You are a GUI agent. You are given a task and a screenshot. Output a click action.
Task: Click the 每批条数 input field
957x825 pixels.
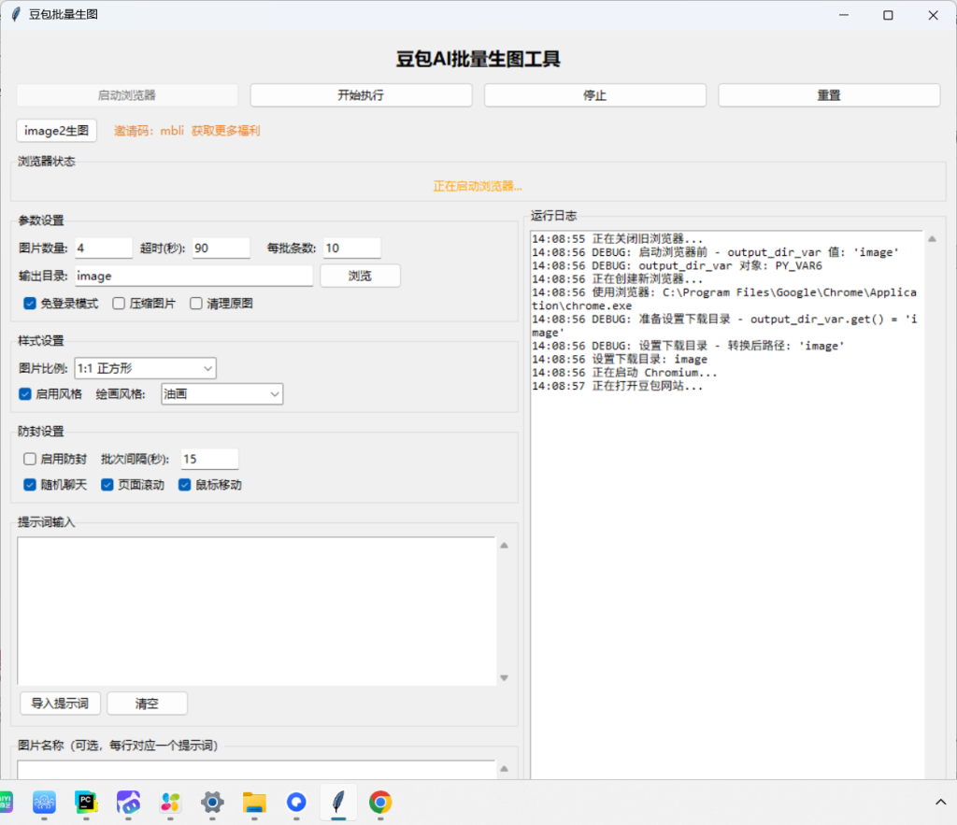(352, 248)
